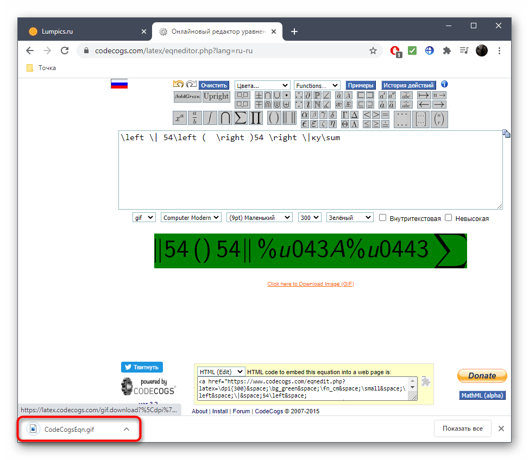Click the Очистить button
Image resolution: width=529 pixels, height=460 pixels.
(x=214, y=85)
